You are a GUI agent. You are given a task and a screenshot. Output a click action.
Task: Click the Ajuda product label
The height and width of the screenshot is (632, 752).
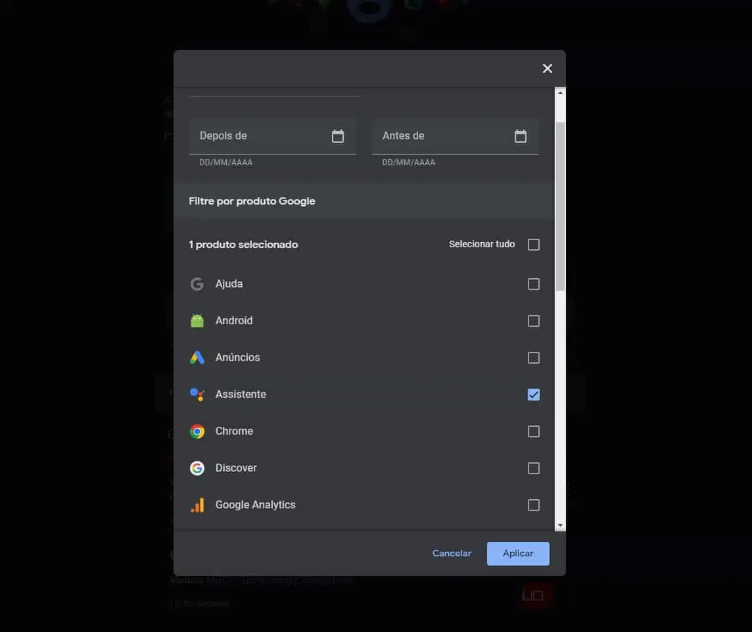coord(229,284)
